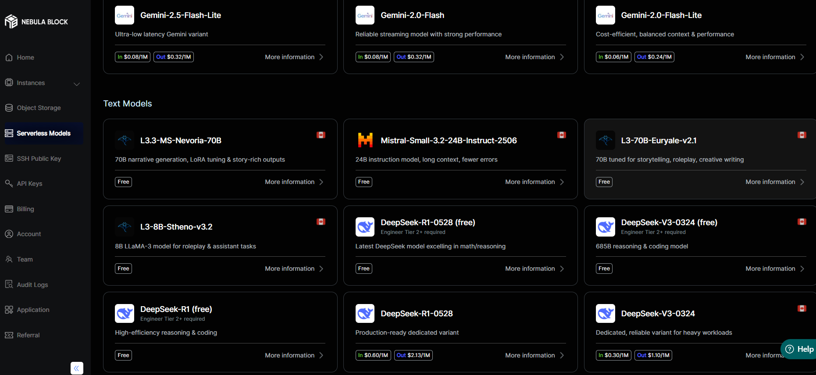Open More information for DeepSeek-R1-0528 paid variant
The image size is (816, 375).
click(534, 355)
